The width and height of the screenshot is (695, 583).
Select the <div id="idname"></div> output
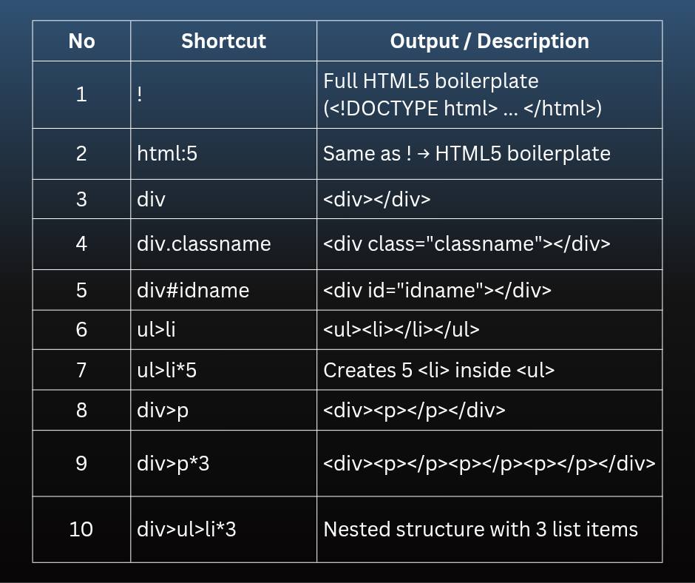pos(437,290)
